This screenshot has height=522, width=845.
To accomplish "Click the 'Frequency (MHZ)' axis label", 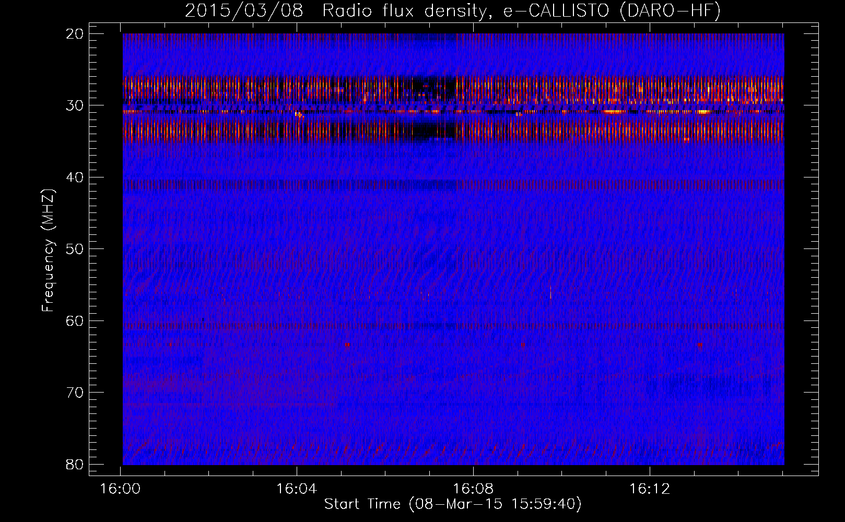I will pos(48,251).
